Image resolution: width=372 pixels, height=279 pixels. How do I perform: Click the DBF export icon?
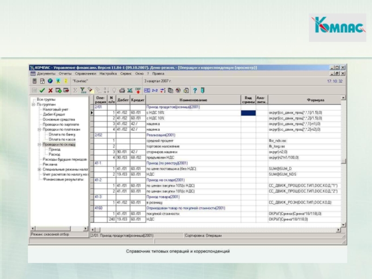(138, 90)
